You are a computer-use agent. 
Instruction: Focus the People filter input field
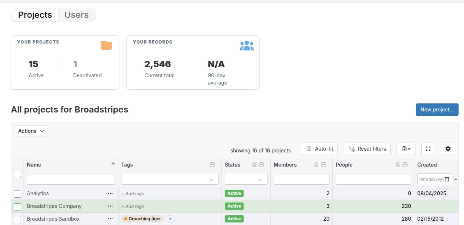pyautogui.click(x=373, y=179)
